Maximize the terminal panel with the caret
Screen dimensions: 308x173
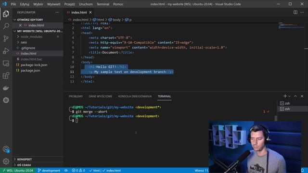[x=295, y=96]
